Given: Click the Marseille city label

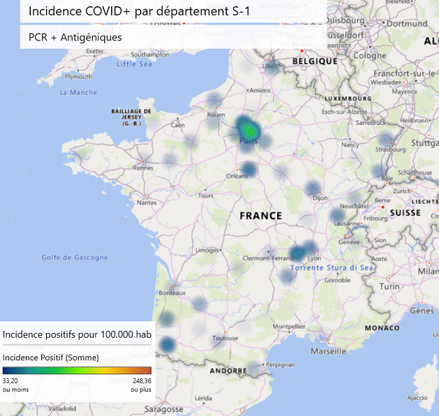Looking at the screenshot, I should (x=329, y=351).
